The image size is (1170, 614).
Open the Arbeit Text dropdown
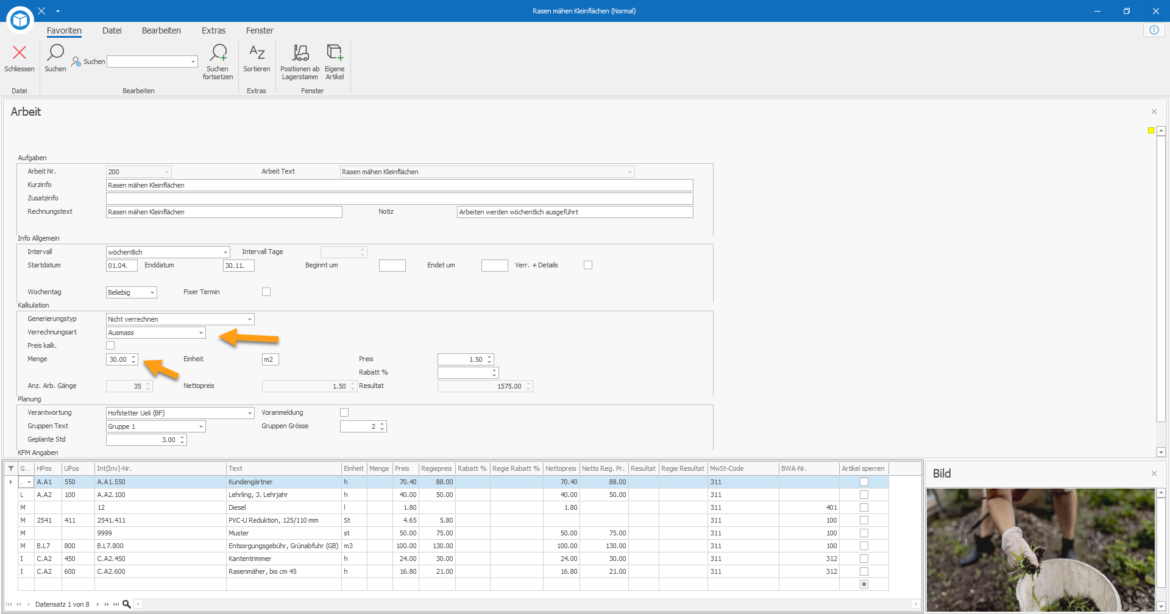(x=629, y=172)
